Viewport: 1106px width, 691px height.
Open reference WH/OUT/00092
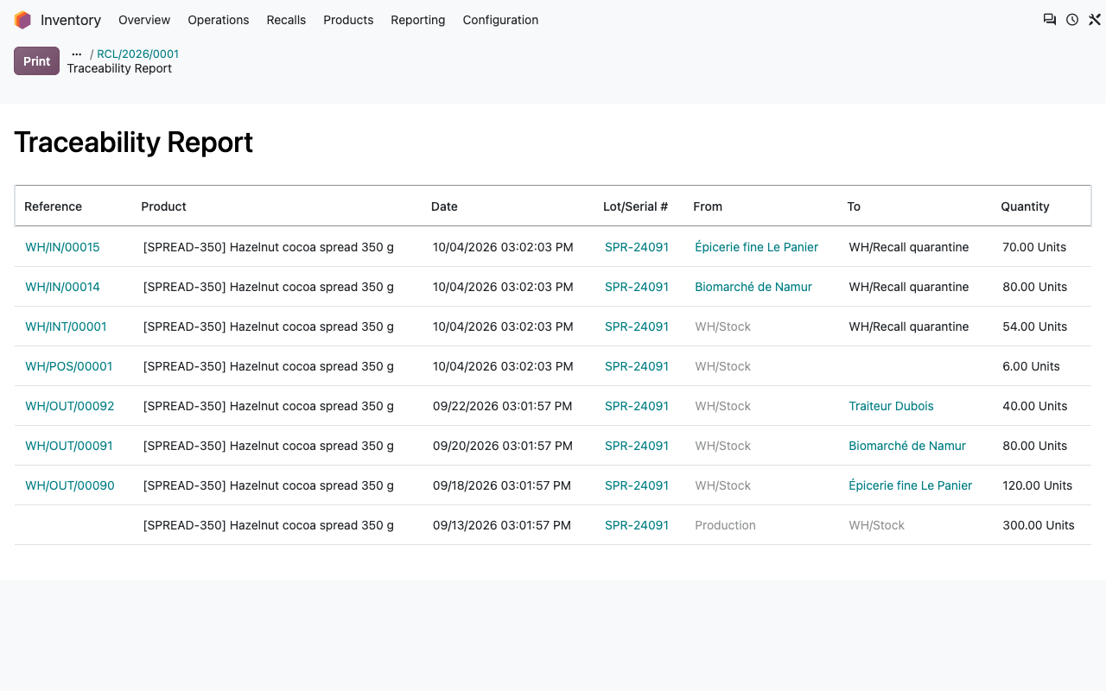70,406
